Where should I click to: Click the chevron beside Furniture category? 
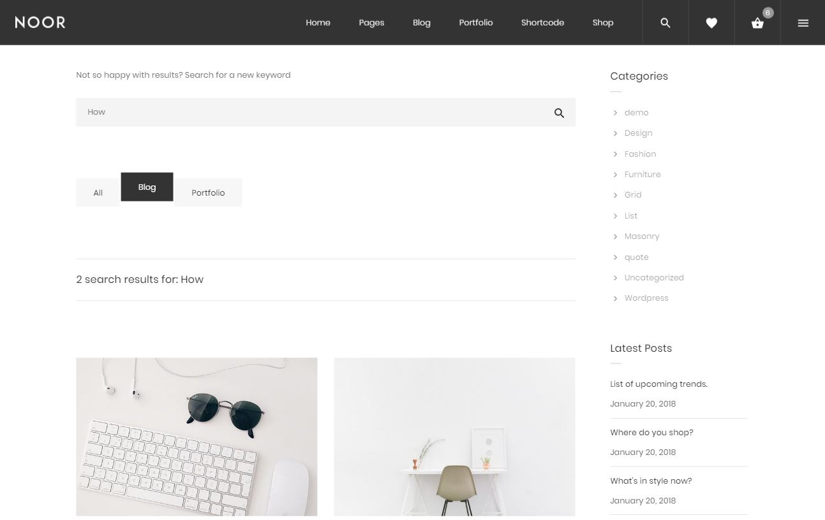point(615,175)
